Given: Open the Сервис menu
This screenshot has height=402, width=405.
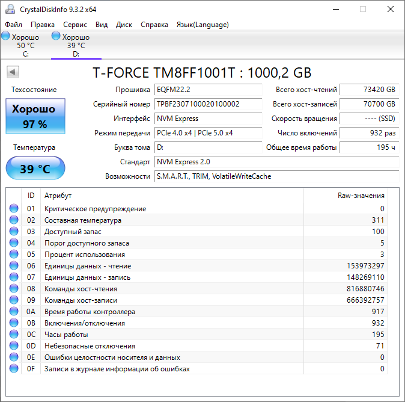Looking at the screenshot, I should pyautogui.click(x=75, y=25).
